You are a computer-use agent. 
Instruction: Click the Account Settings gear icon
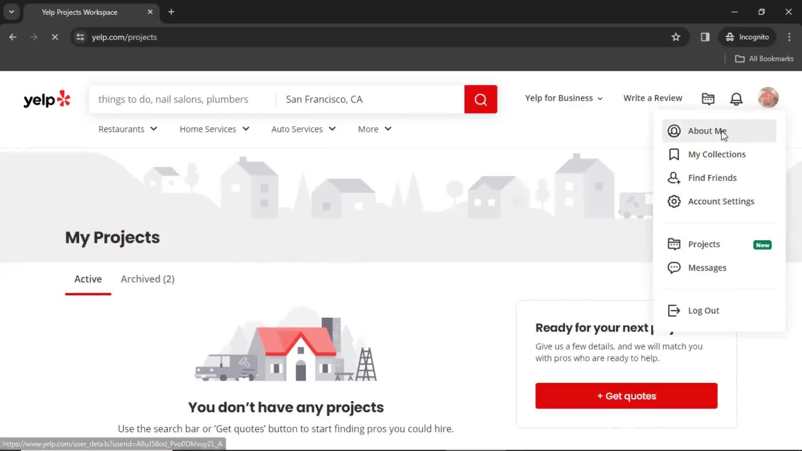pos(674,201)
